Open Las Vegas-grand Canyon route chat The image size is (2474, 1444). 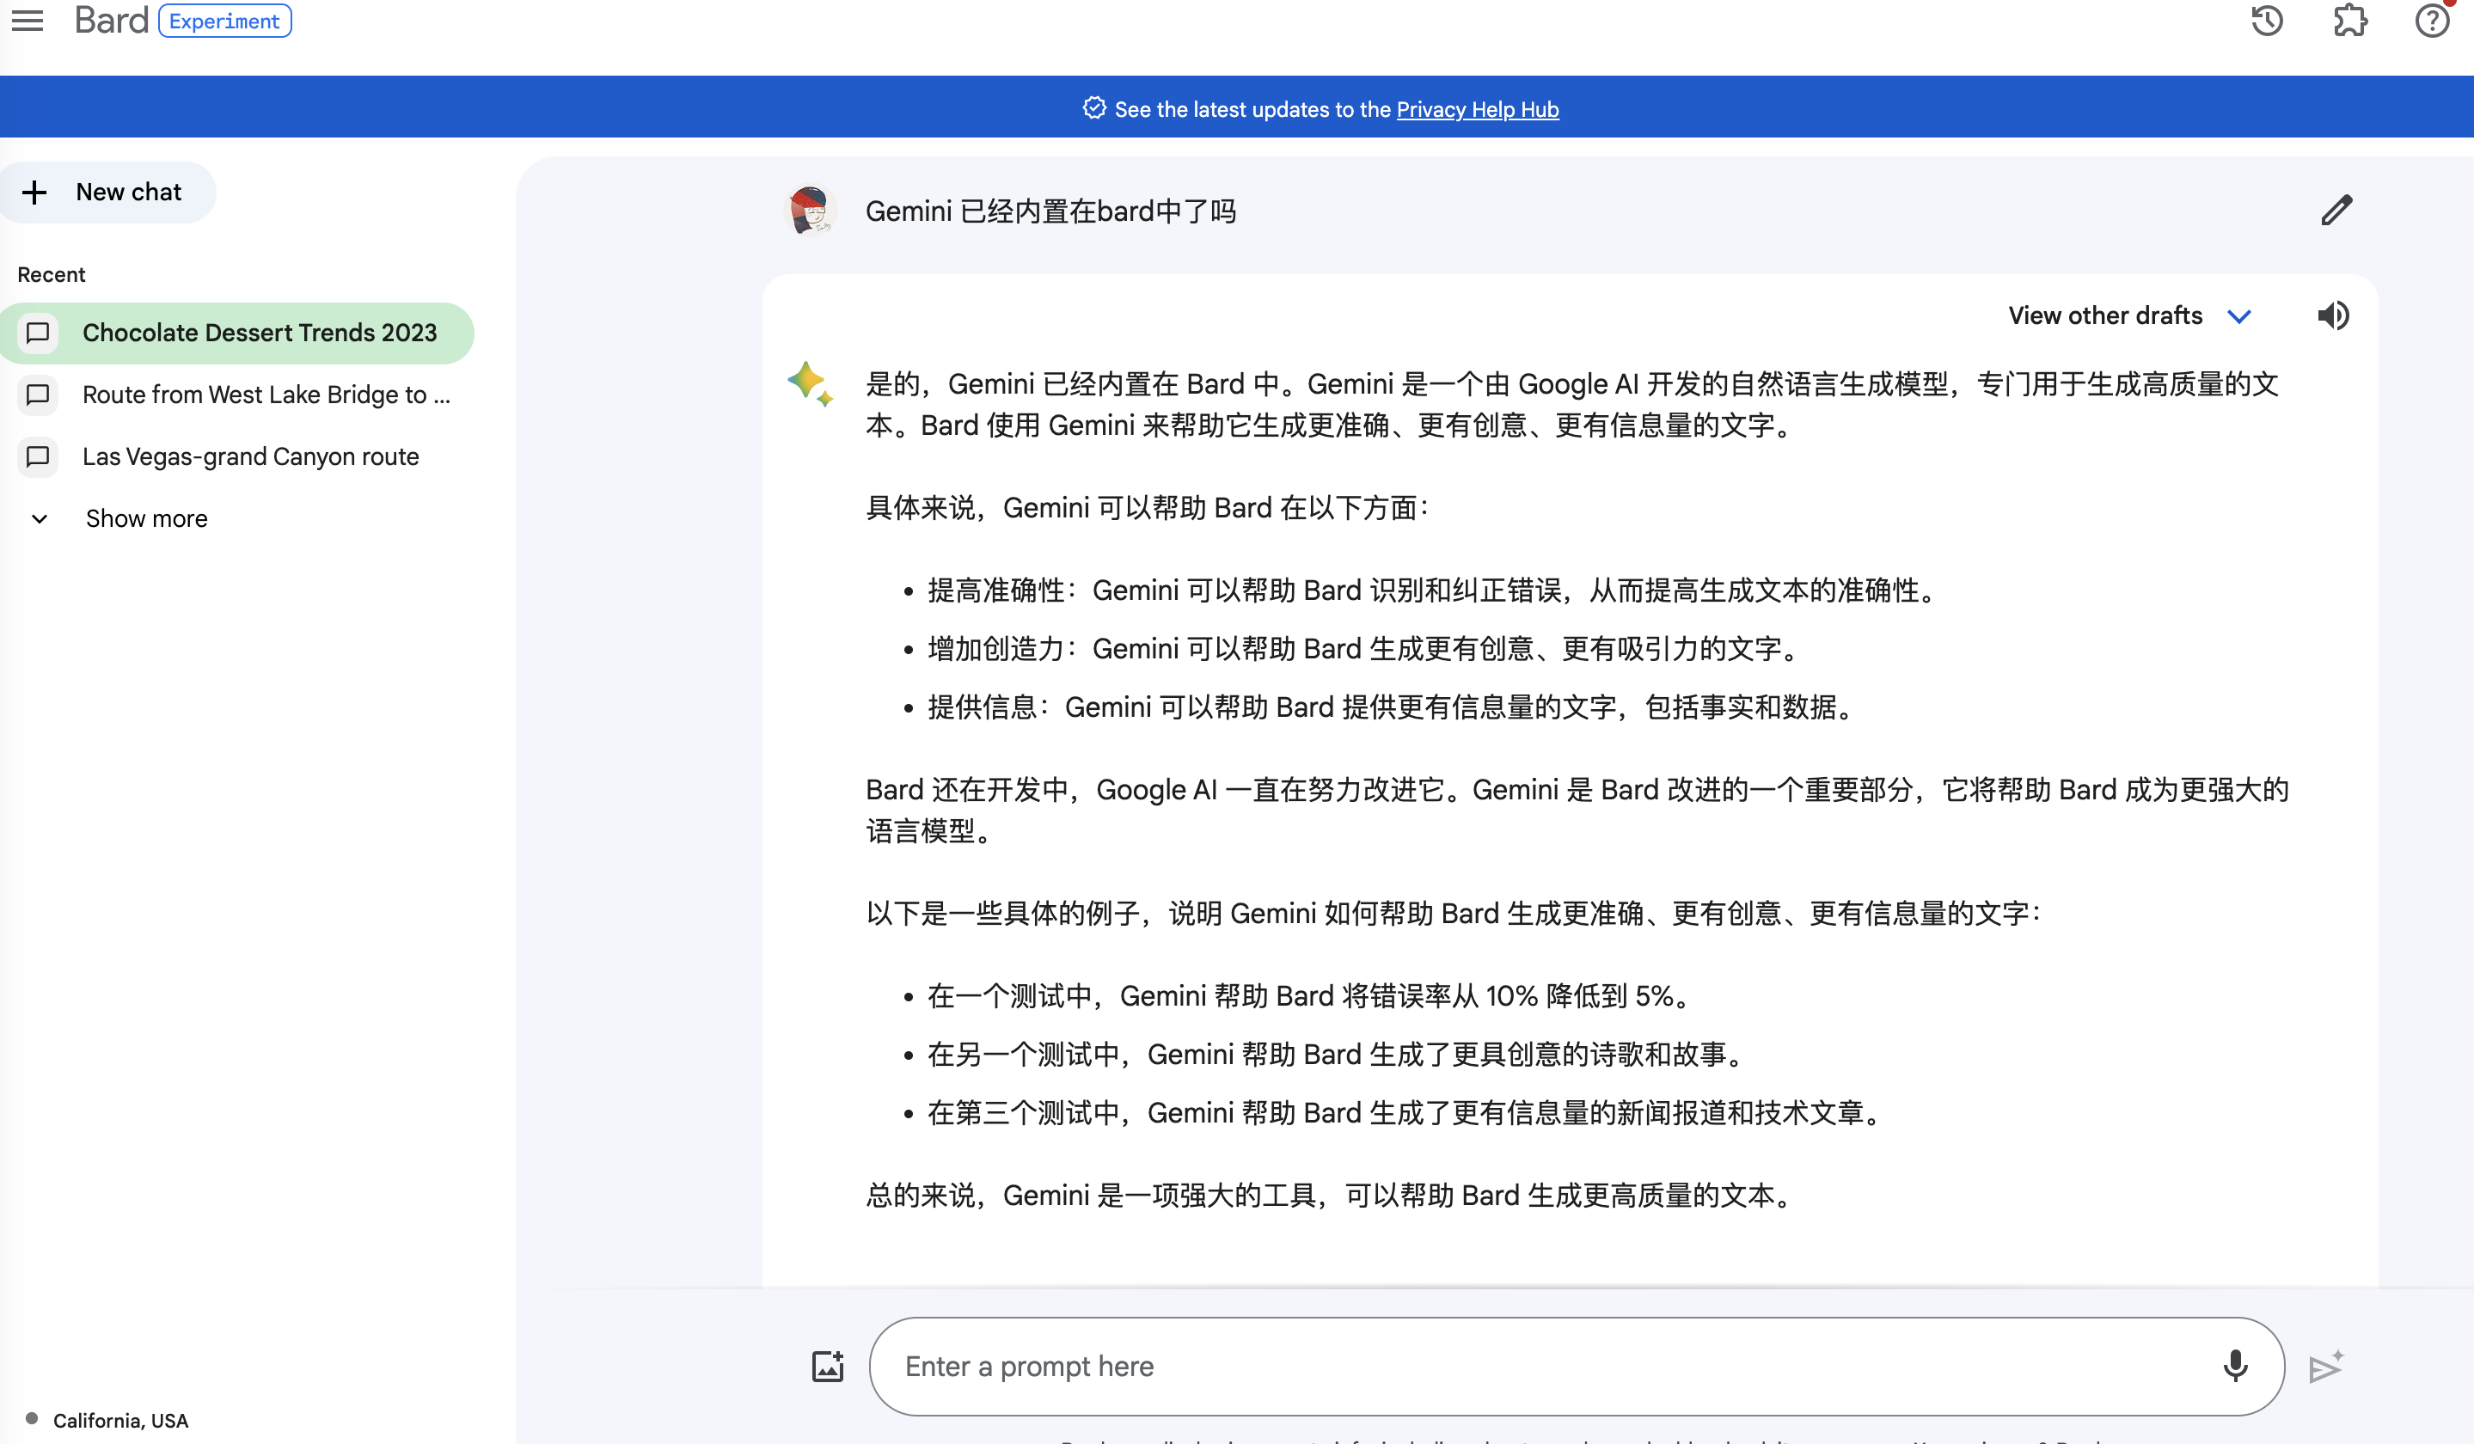click(x=236, y=456)
